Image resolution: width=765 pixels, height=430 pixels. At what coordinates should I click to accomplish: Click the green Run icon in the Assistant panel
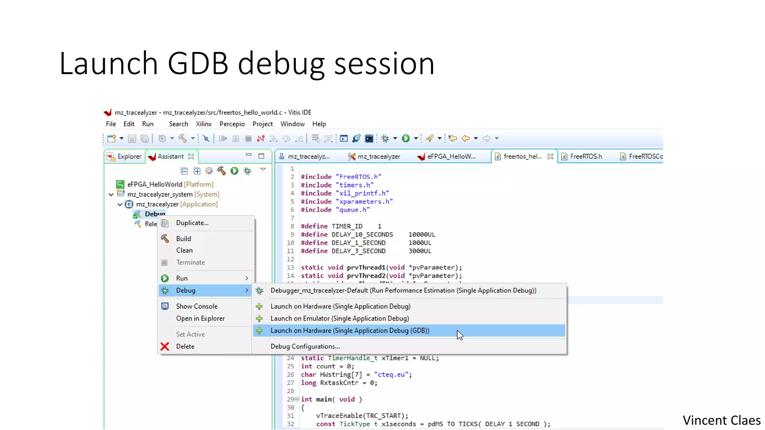(234, 171)
